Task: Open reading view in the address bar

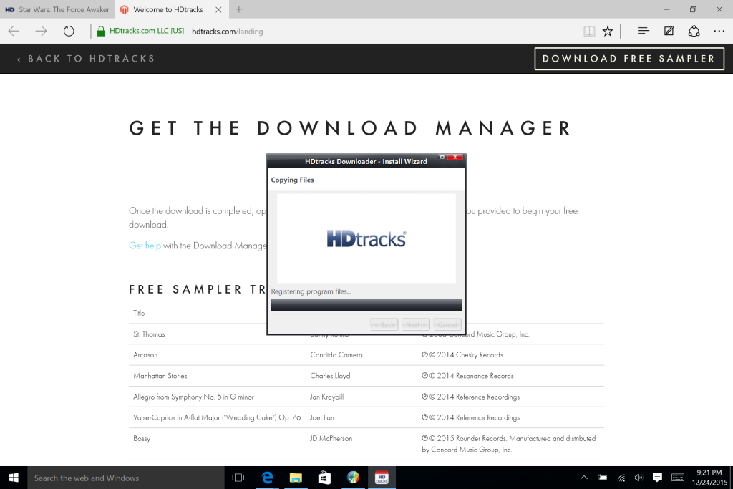Action: click(x=589, y=32)
